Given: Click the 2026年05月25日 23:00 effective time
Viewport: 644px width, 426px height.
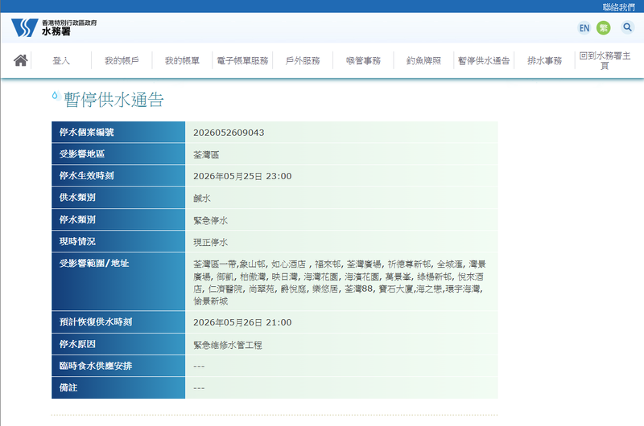Looking at the screenshot, I should click(x=242, y=176).
